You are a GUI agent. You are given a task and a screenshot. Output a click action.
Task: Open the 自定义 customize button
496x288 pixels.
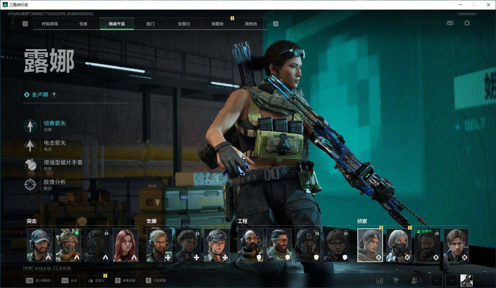tap(96, 281)
